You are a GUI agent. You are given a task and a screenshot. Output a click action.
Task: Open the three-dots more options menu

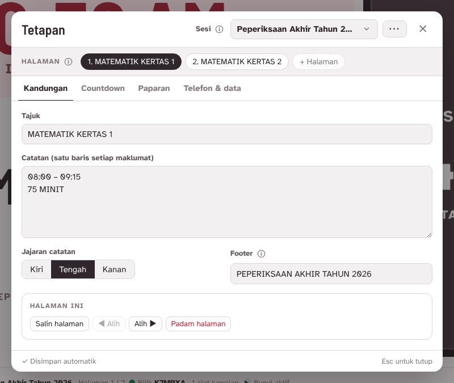394,29
